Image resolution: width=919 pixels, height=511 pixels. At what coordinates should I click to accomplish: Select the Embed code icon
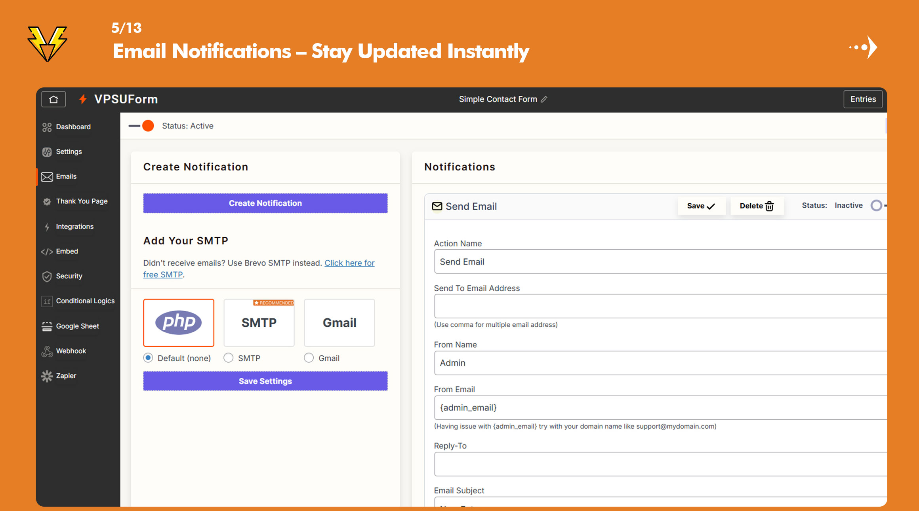47,251
